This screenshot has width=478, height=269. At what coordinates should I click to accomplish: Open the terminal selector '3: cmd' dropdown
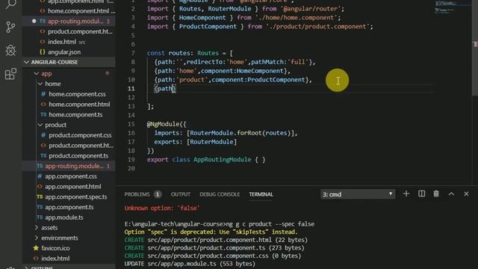coord(358,194)
